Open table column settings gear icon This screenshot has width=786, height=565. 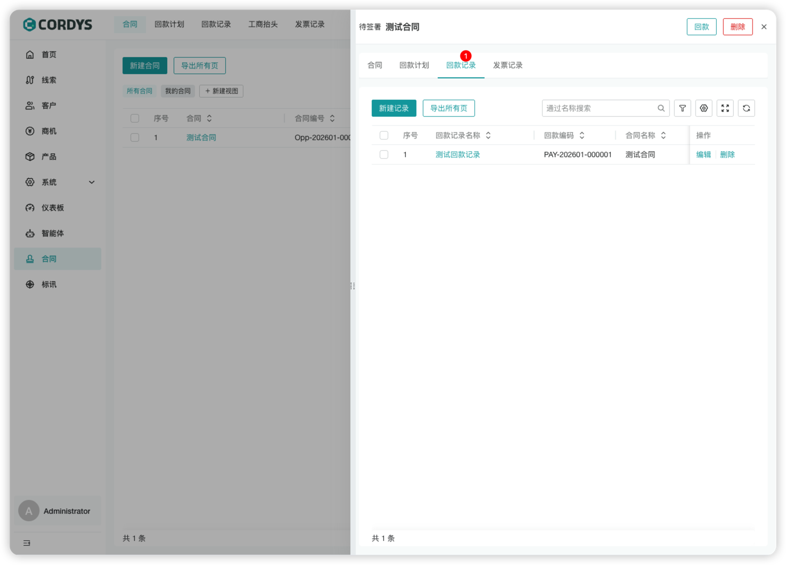pos(703,108)
